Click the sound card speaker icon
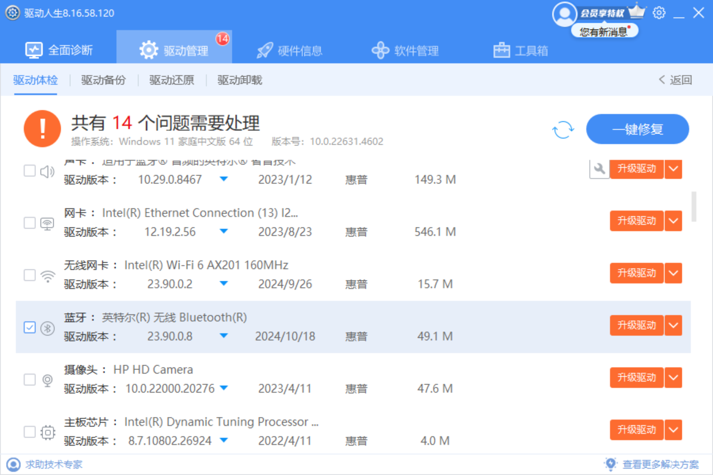Screen dimensions: 713x475 click(48, 171)
